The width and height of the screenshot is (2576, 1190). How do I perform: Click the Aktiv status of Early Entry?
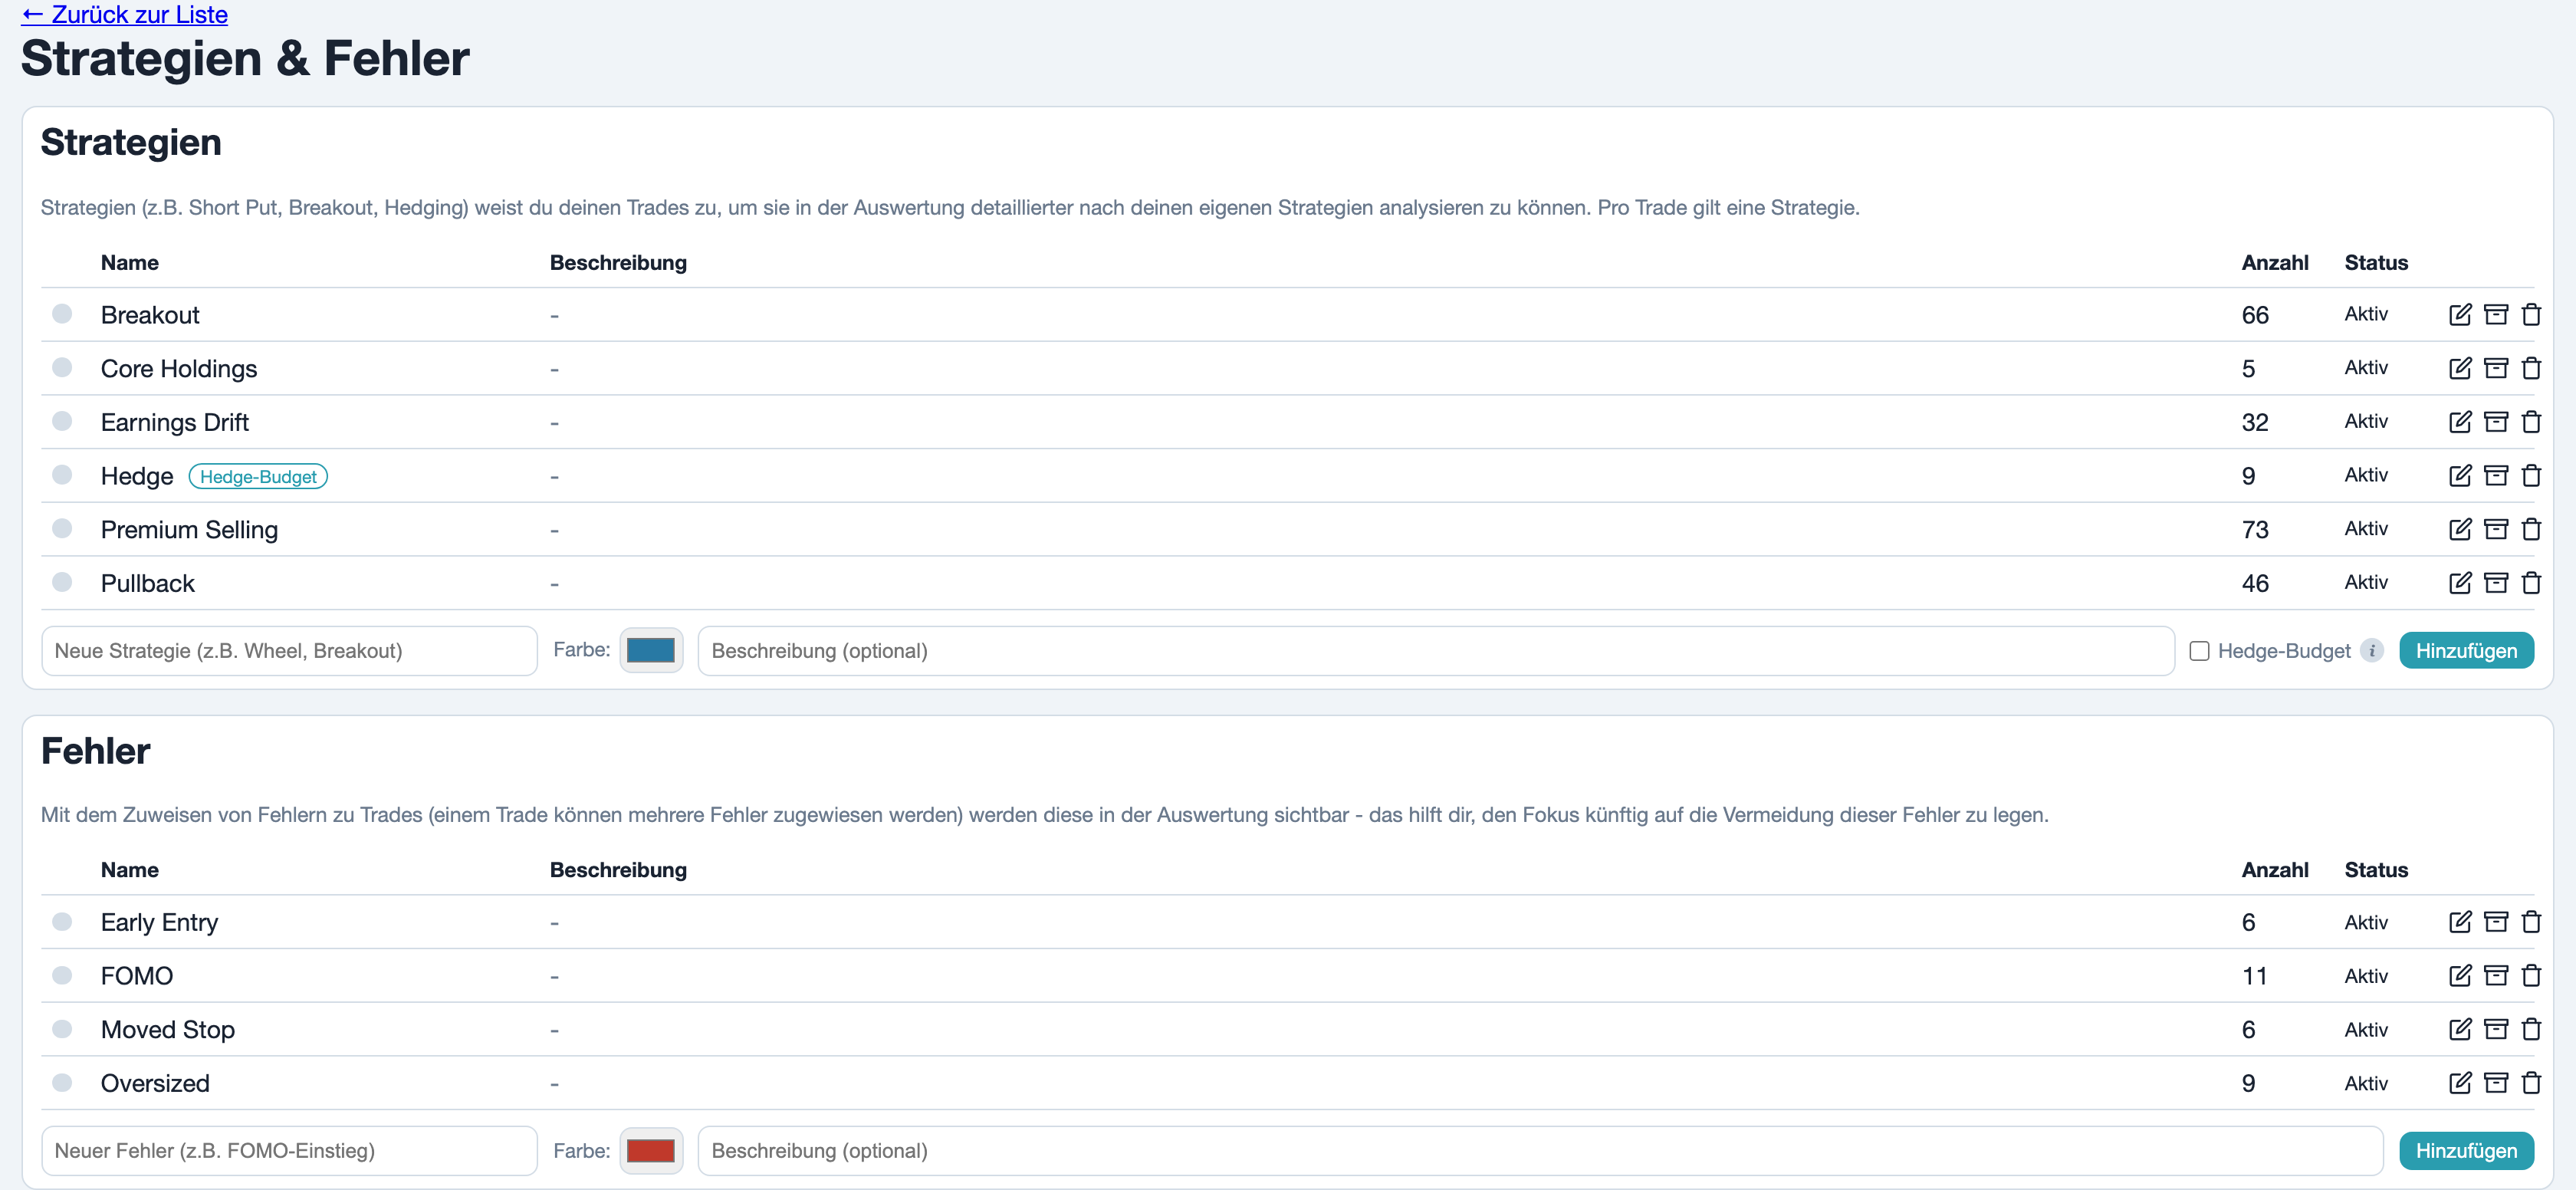(x=2366, y=922)
